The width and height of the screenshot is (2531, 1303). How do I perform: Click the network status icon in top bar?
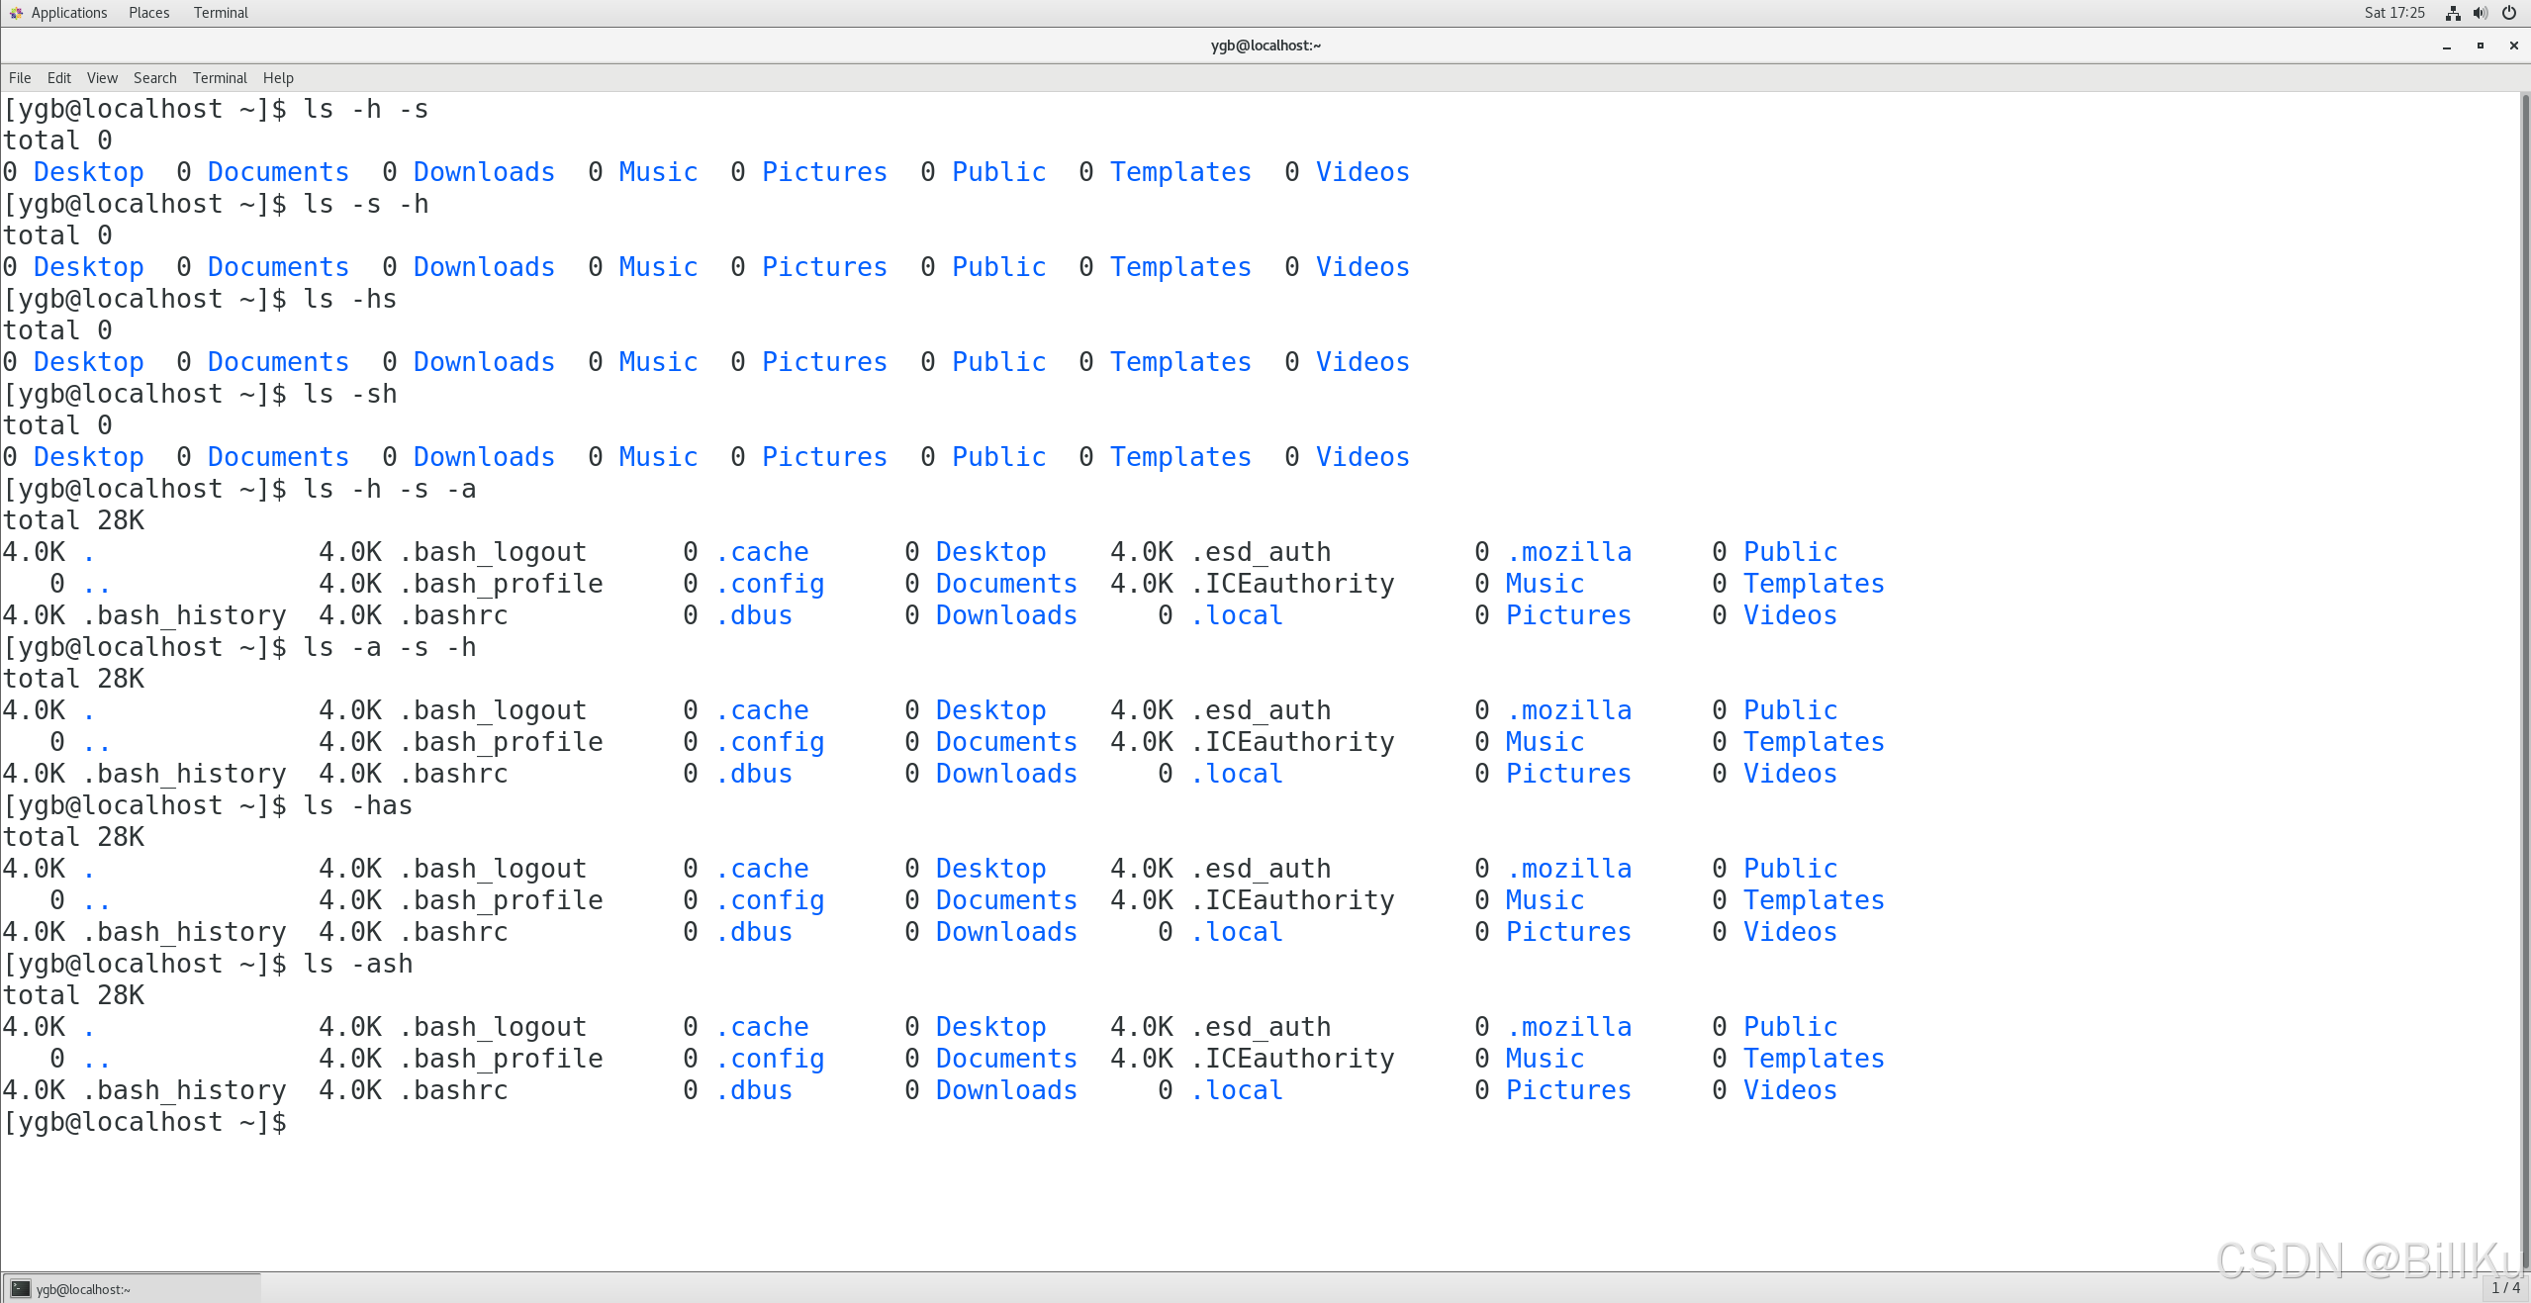(x=2453, y=13)
